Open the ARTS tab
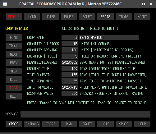The height and width of the screenshot is (134, 156). (x=105, y=124)
